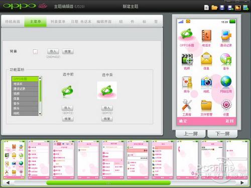The width and height of the screenshot is (251, 188).
Task: Select the main menu icon grid thumbnail
Action: tap(14, 160)
